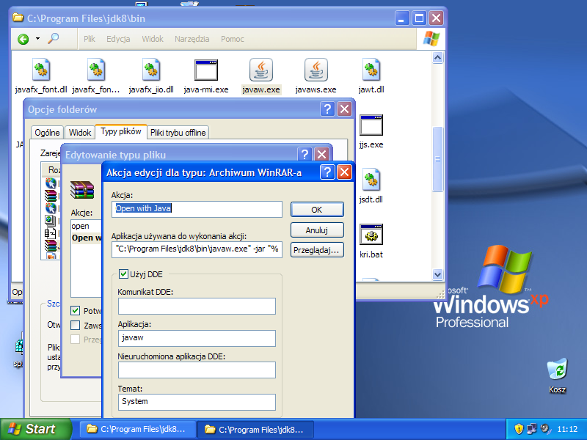Select the javafx_iio.dll file icon
This screenshot has height=440, width=587.
pyautogui.click(x=151, y=70)
